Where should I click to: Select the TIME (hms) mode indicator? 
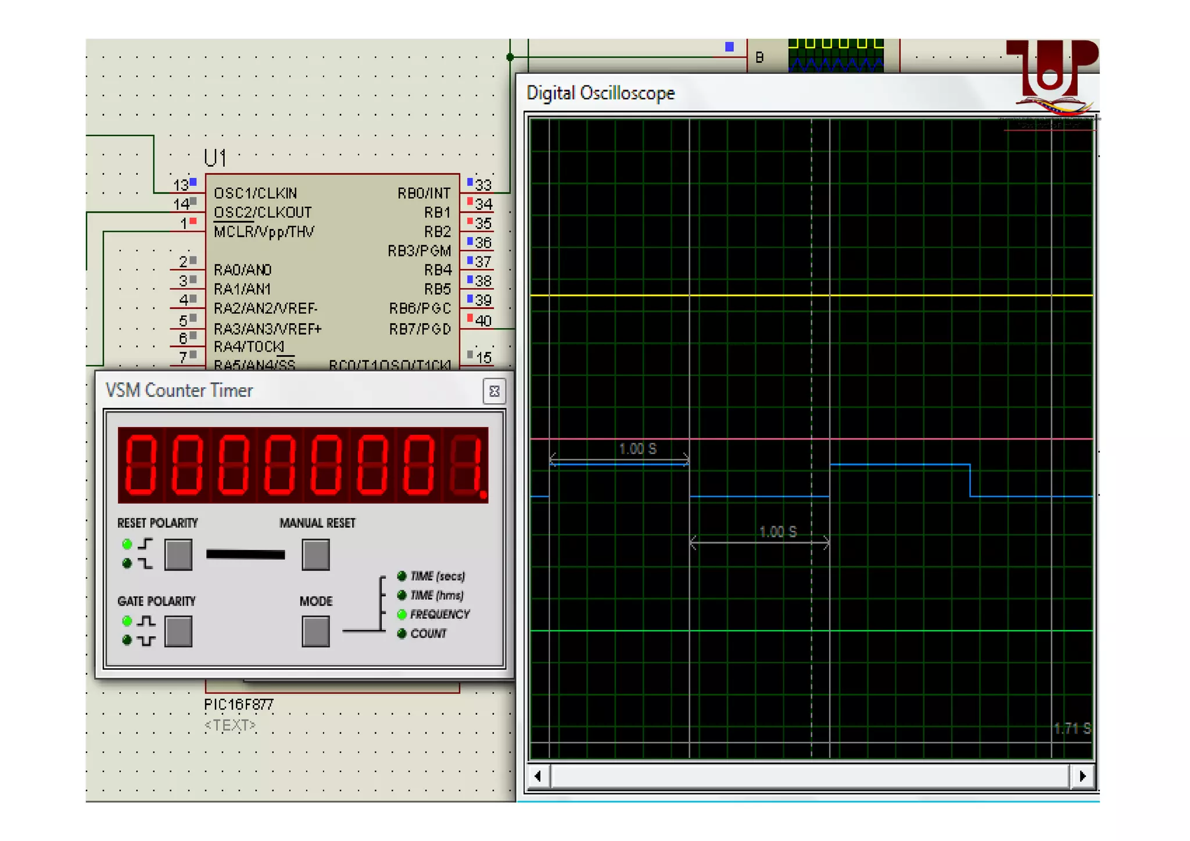click(402, 595)
